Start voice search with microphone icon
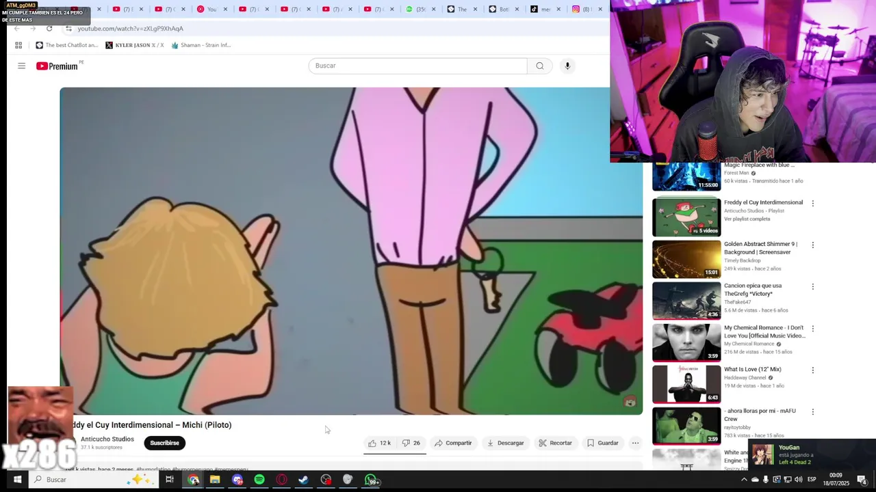This screenshot has height=492, width=876. point(567,66)
